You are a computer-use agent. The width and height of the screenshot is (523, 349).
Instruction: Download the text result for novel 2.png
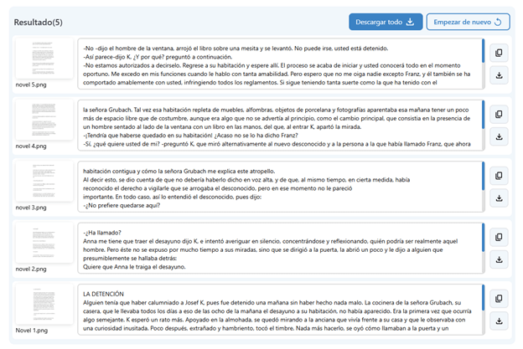[499, 259]
